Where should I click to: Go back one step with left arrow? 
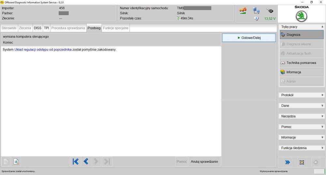(x=86, y=161)
